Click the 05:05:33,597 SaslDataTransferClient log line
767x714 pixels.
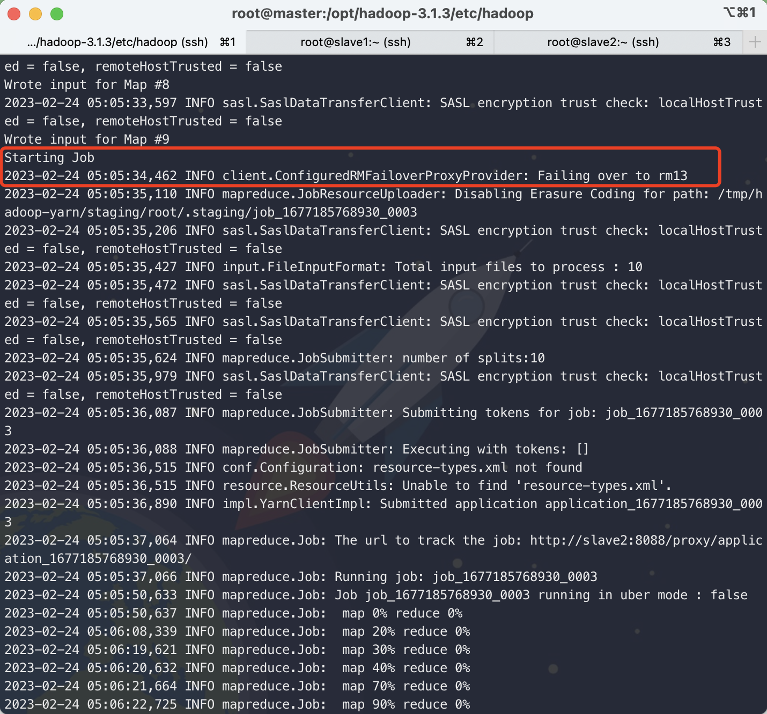click(x=383, y=103)
